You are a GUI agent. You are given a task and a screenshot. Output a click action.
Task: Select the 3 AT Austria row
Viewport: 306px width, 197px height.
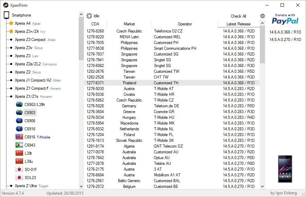coord(172,169)
